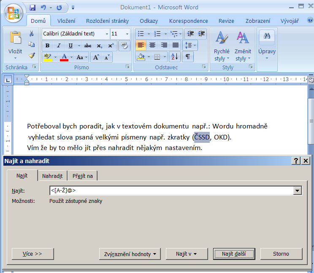Click the dialog help question mark button
Viewport: 314px width, 273px height.
(x=296, y=161)
